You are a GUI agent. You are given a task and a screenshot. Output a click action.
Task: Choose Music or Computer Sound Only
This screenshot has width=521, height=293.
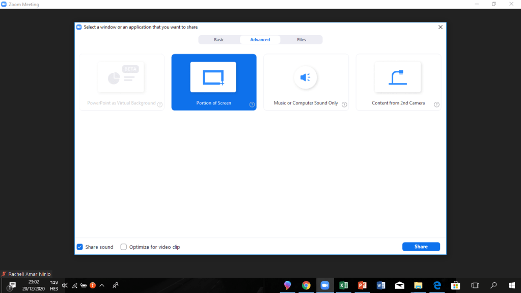pos(306,82)
